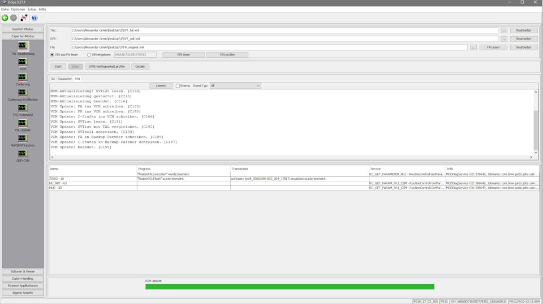Click the Stop button

tap(75, 67)
